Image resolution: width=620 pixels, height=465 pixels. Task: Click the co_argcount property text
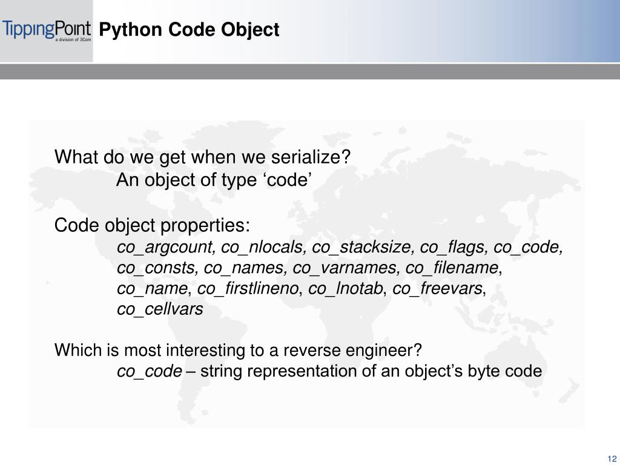(166, 247)
